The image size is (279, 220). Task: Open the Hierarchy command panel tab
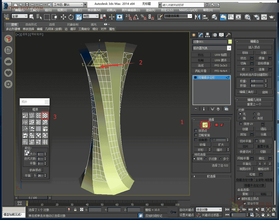(x=207, y=35)
